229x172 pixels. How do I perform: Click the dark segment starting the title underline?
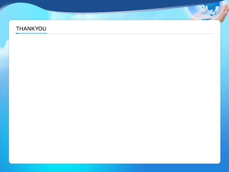click(17, 33)
